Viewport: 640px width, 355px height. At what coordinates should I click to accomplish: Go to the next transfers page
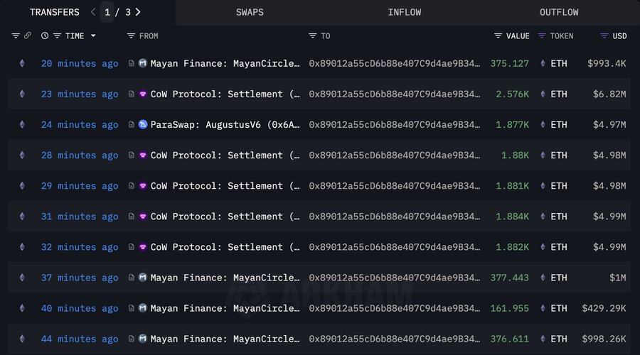tap(138, 12)
